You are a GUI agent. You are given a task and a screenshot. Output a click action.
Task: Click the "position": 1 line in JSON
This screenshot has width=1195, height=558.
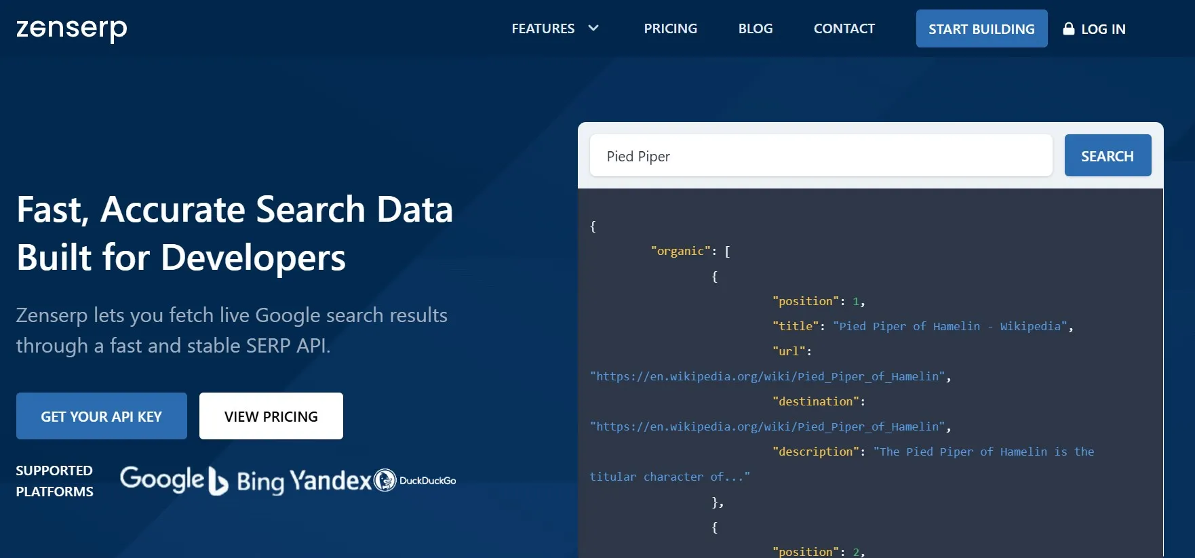tap(819, 301)
